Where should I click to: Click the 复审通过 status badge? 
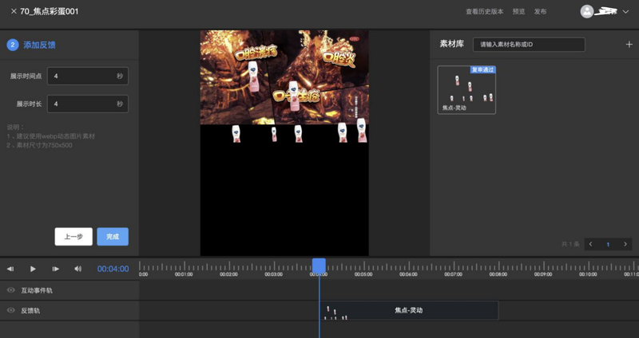[x=483, y=70]
